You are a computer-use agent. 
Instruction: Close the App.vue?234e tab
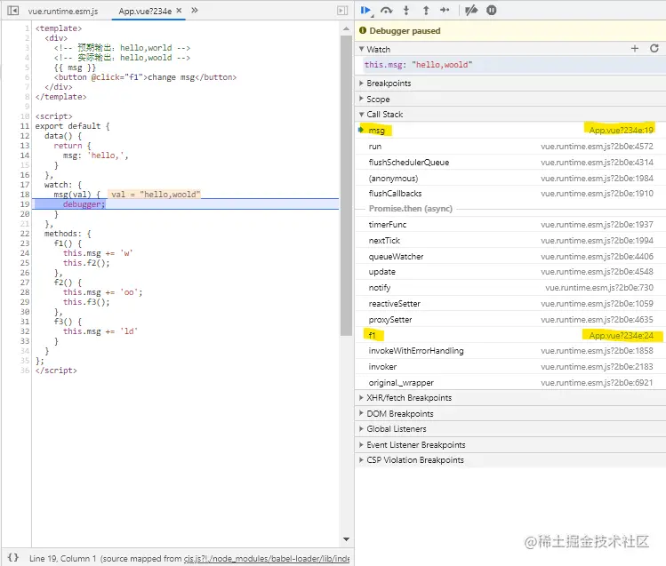pyautogui.click(x=179, y=11)
